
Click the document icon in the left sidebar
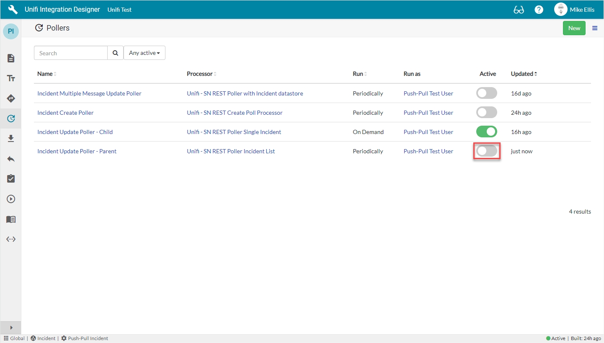pyautogui.click(x=11, y=58)
